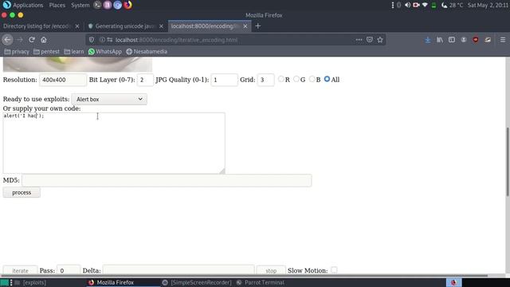Click into the custom code textarea
Viewport: 510px width, 287px height.
[114, 143]
